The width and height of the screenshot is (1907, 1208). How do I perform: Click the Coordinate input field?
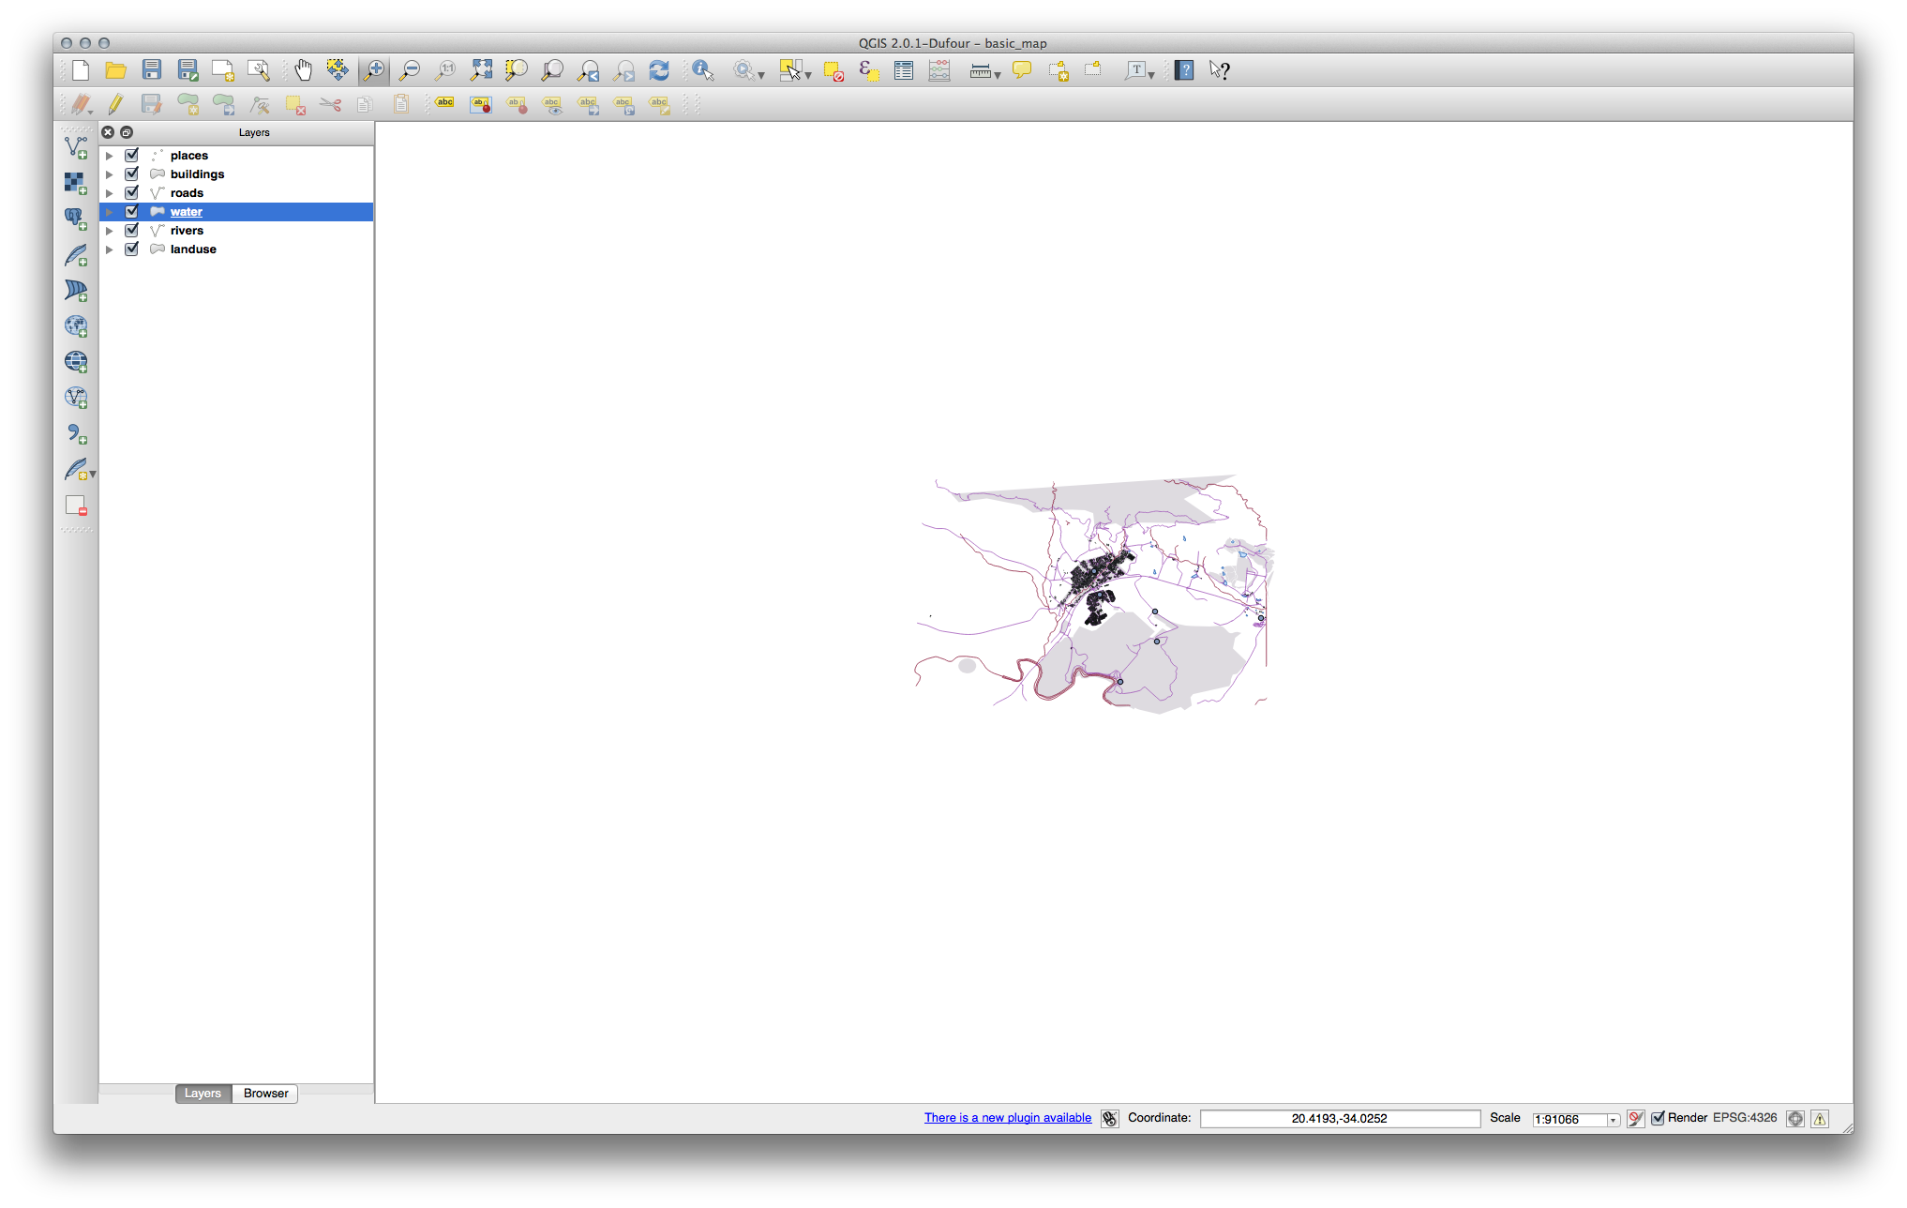1339,1119
